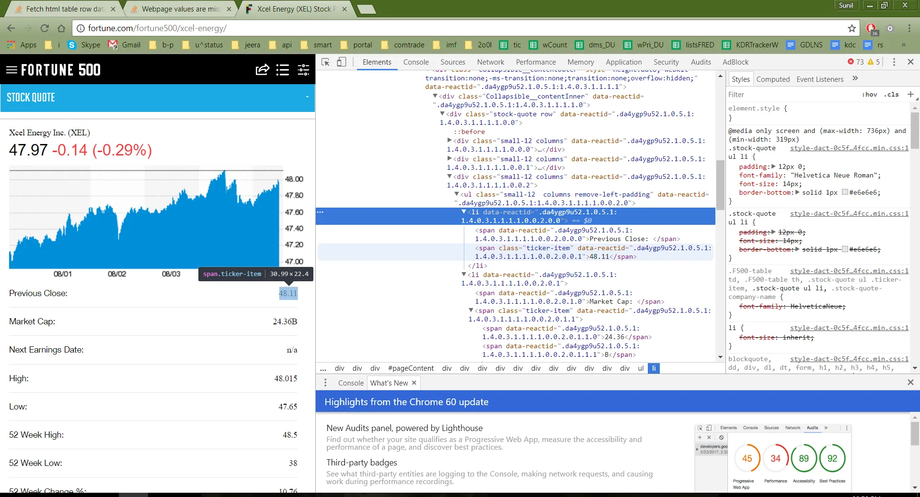
Task: Go to the home page
Action: click(x=61, y=28)
